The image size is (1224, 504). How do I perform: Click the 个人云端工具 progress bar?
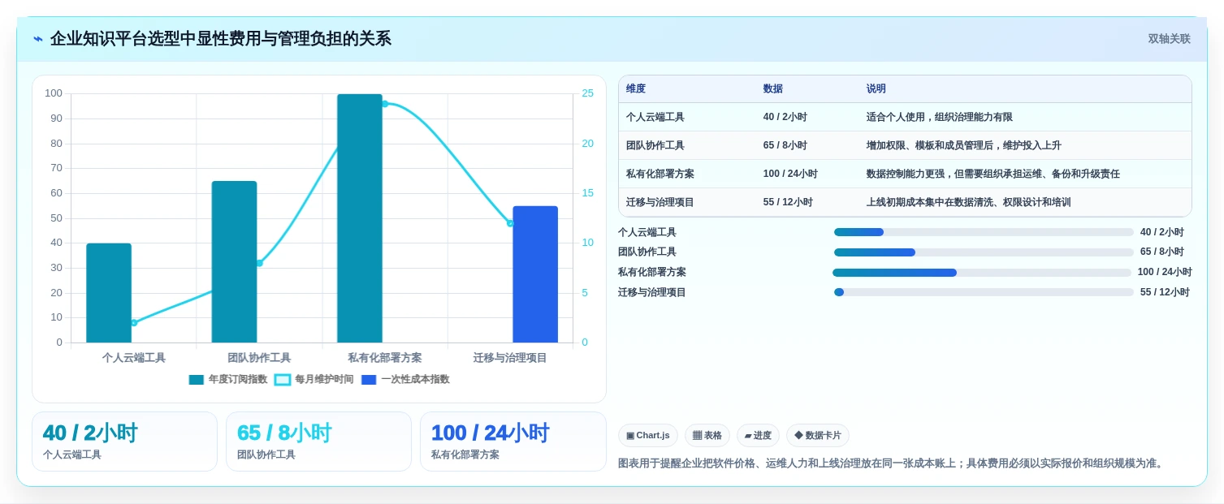tap(984, 232)
